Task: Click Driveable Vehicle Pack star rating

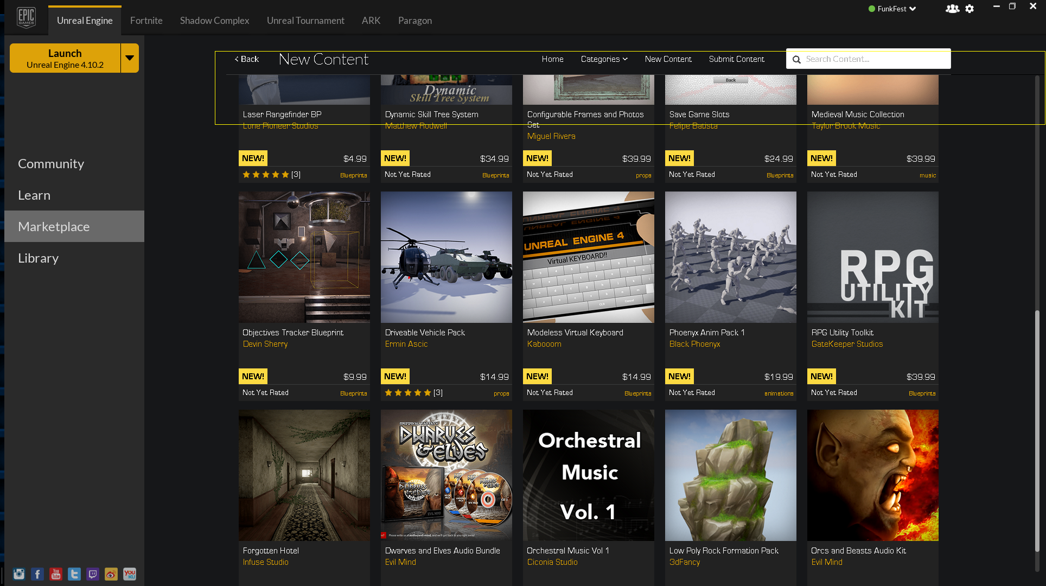Action: (x=408, y=393)
